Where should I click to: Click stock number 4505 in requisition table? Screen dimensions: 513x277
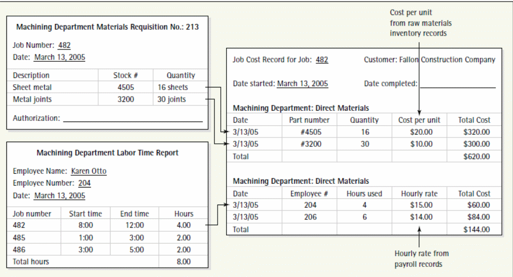[126, 87]
